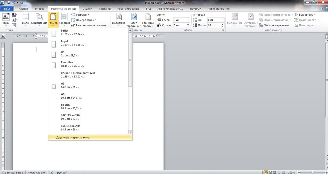Switch to the Ссылки (References) tab

click(87, 8)
